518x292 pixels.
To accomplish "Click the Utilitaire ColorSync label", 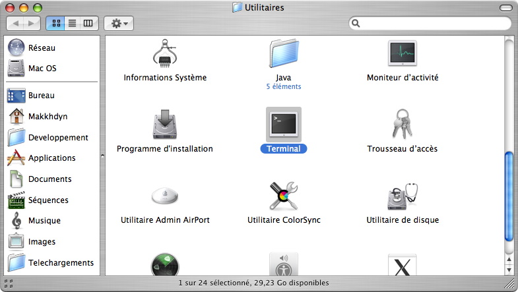I will click(284, 220).
